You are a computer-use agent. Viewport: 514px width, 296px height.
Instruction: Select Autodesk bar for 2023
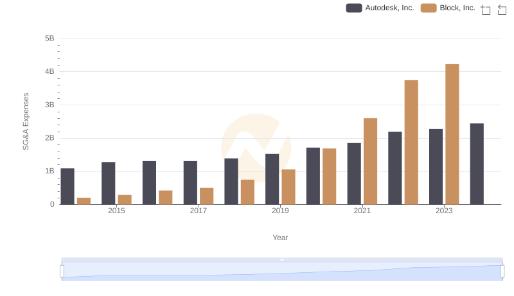pyautogui.click(x=436, y=167)
